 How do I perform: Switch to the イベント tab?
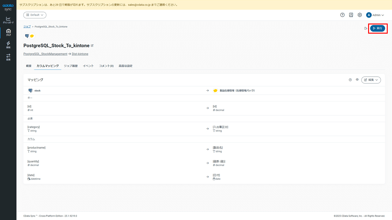(88, 66)
